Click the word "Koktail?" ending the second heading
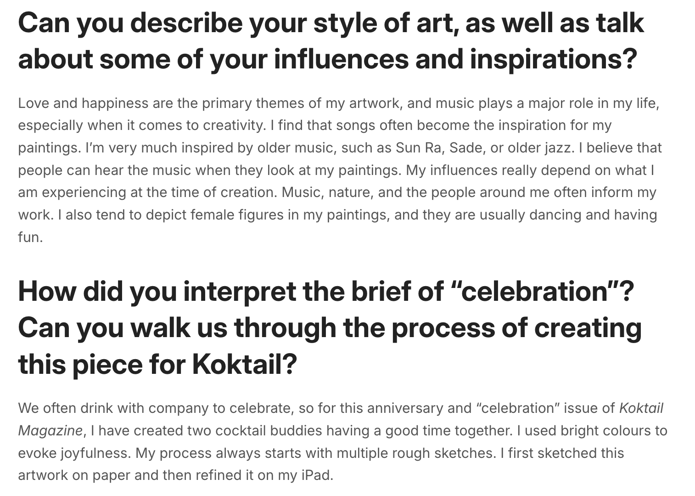Viewport: 695px width, 496px height. [244, 365]
